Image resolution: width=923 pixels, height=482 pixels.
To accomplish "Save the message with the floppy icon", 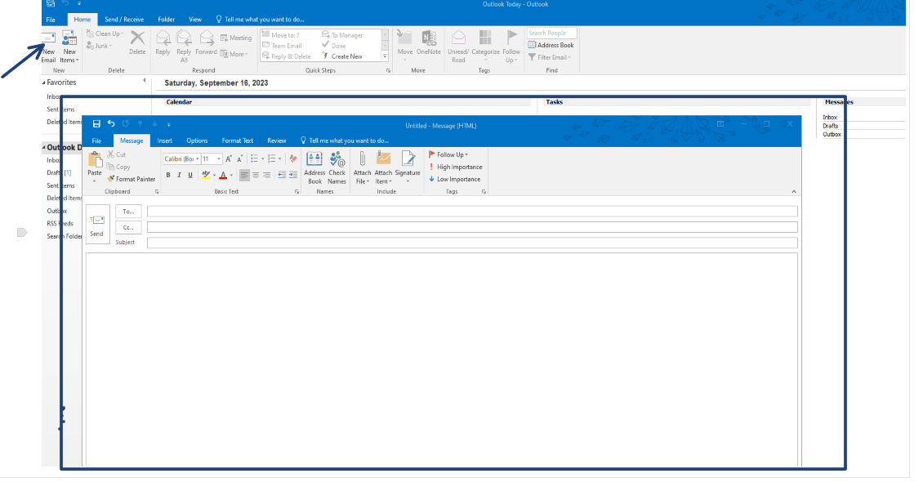I will click(x=96, y=124).
